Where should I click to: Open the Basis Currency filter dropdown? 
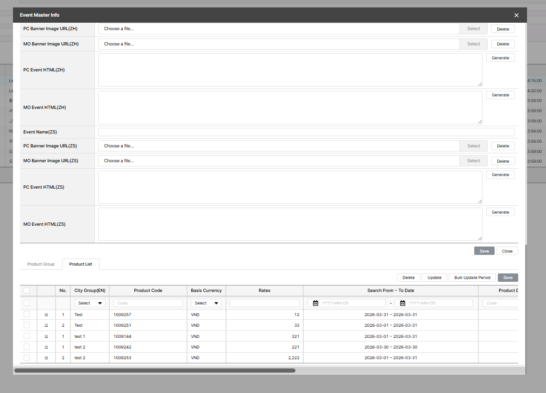(x=206, y=303)
